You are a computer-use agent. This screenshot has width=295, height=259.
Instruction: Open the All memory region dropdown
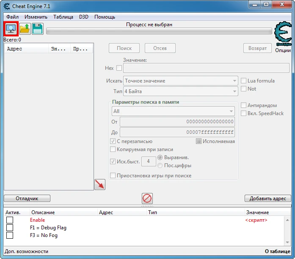pyautogui.click(x=173, y=111)
